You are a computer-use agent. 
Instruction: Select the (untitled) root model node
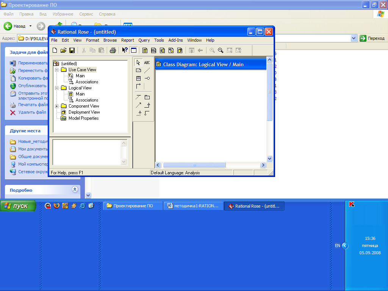click(x=69, y=64)
